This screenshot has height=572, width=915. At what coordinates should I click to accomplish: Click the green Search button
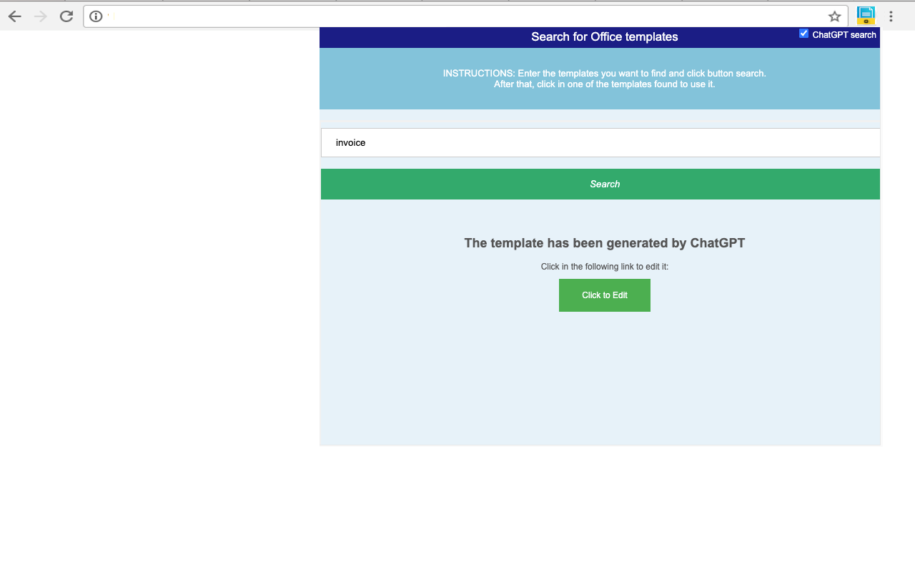pyautogui.click(x=600, y=184)
